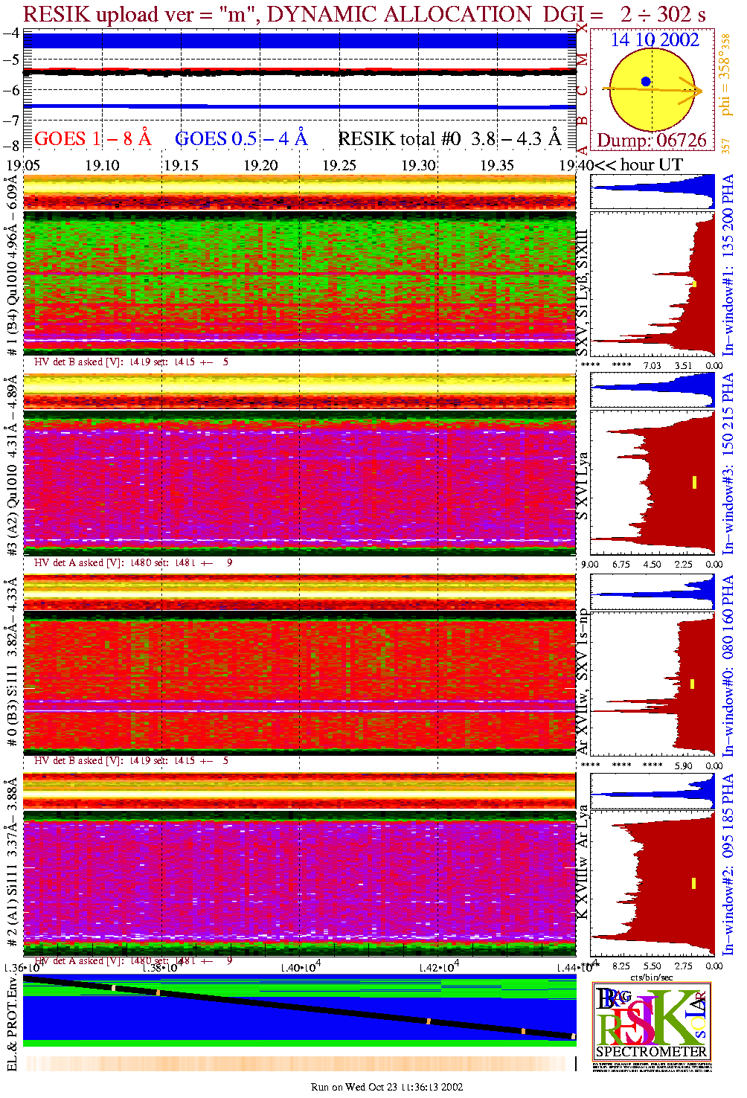Click the date 14 10 2002 above the solar disk
Viewport: 747px width, 1098px height.
pos(655,40)
